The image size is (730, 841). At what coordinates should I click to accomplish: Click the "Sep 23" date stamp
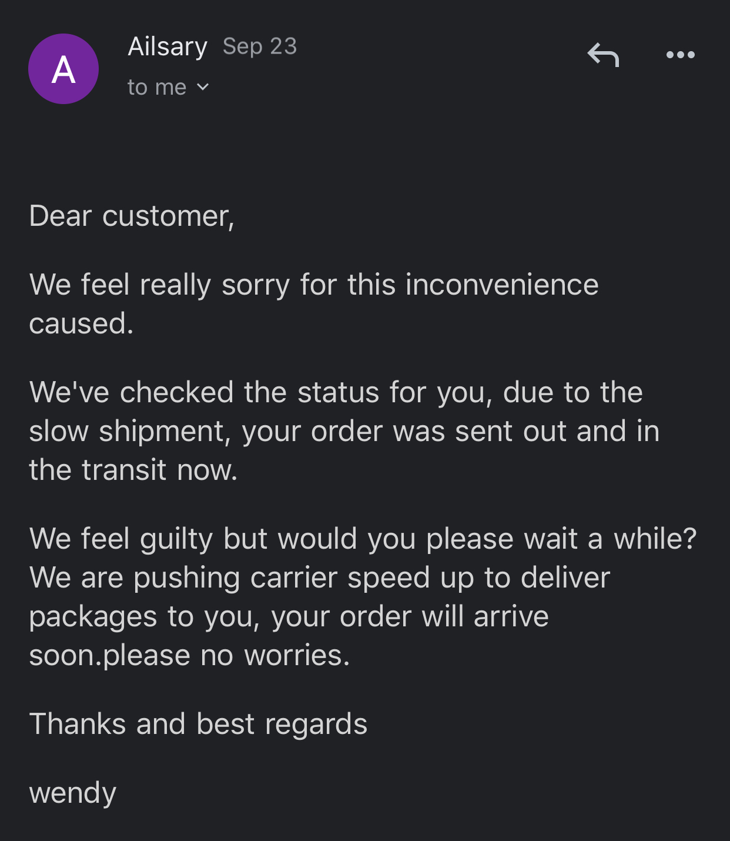click(260, 46)
